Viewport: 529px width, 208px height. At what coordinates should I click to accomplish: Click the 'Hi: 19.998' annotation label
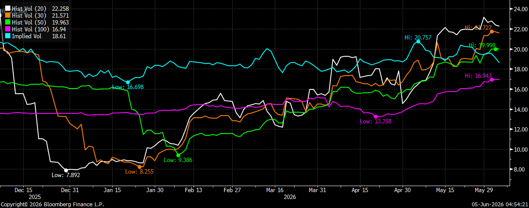point(482,45)
